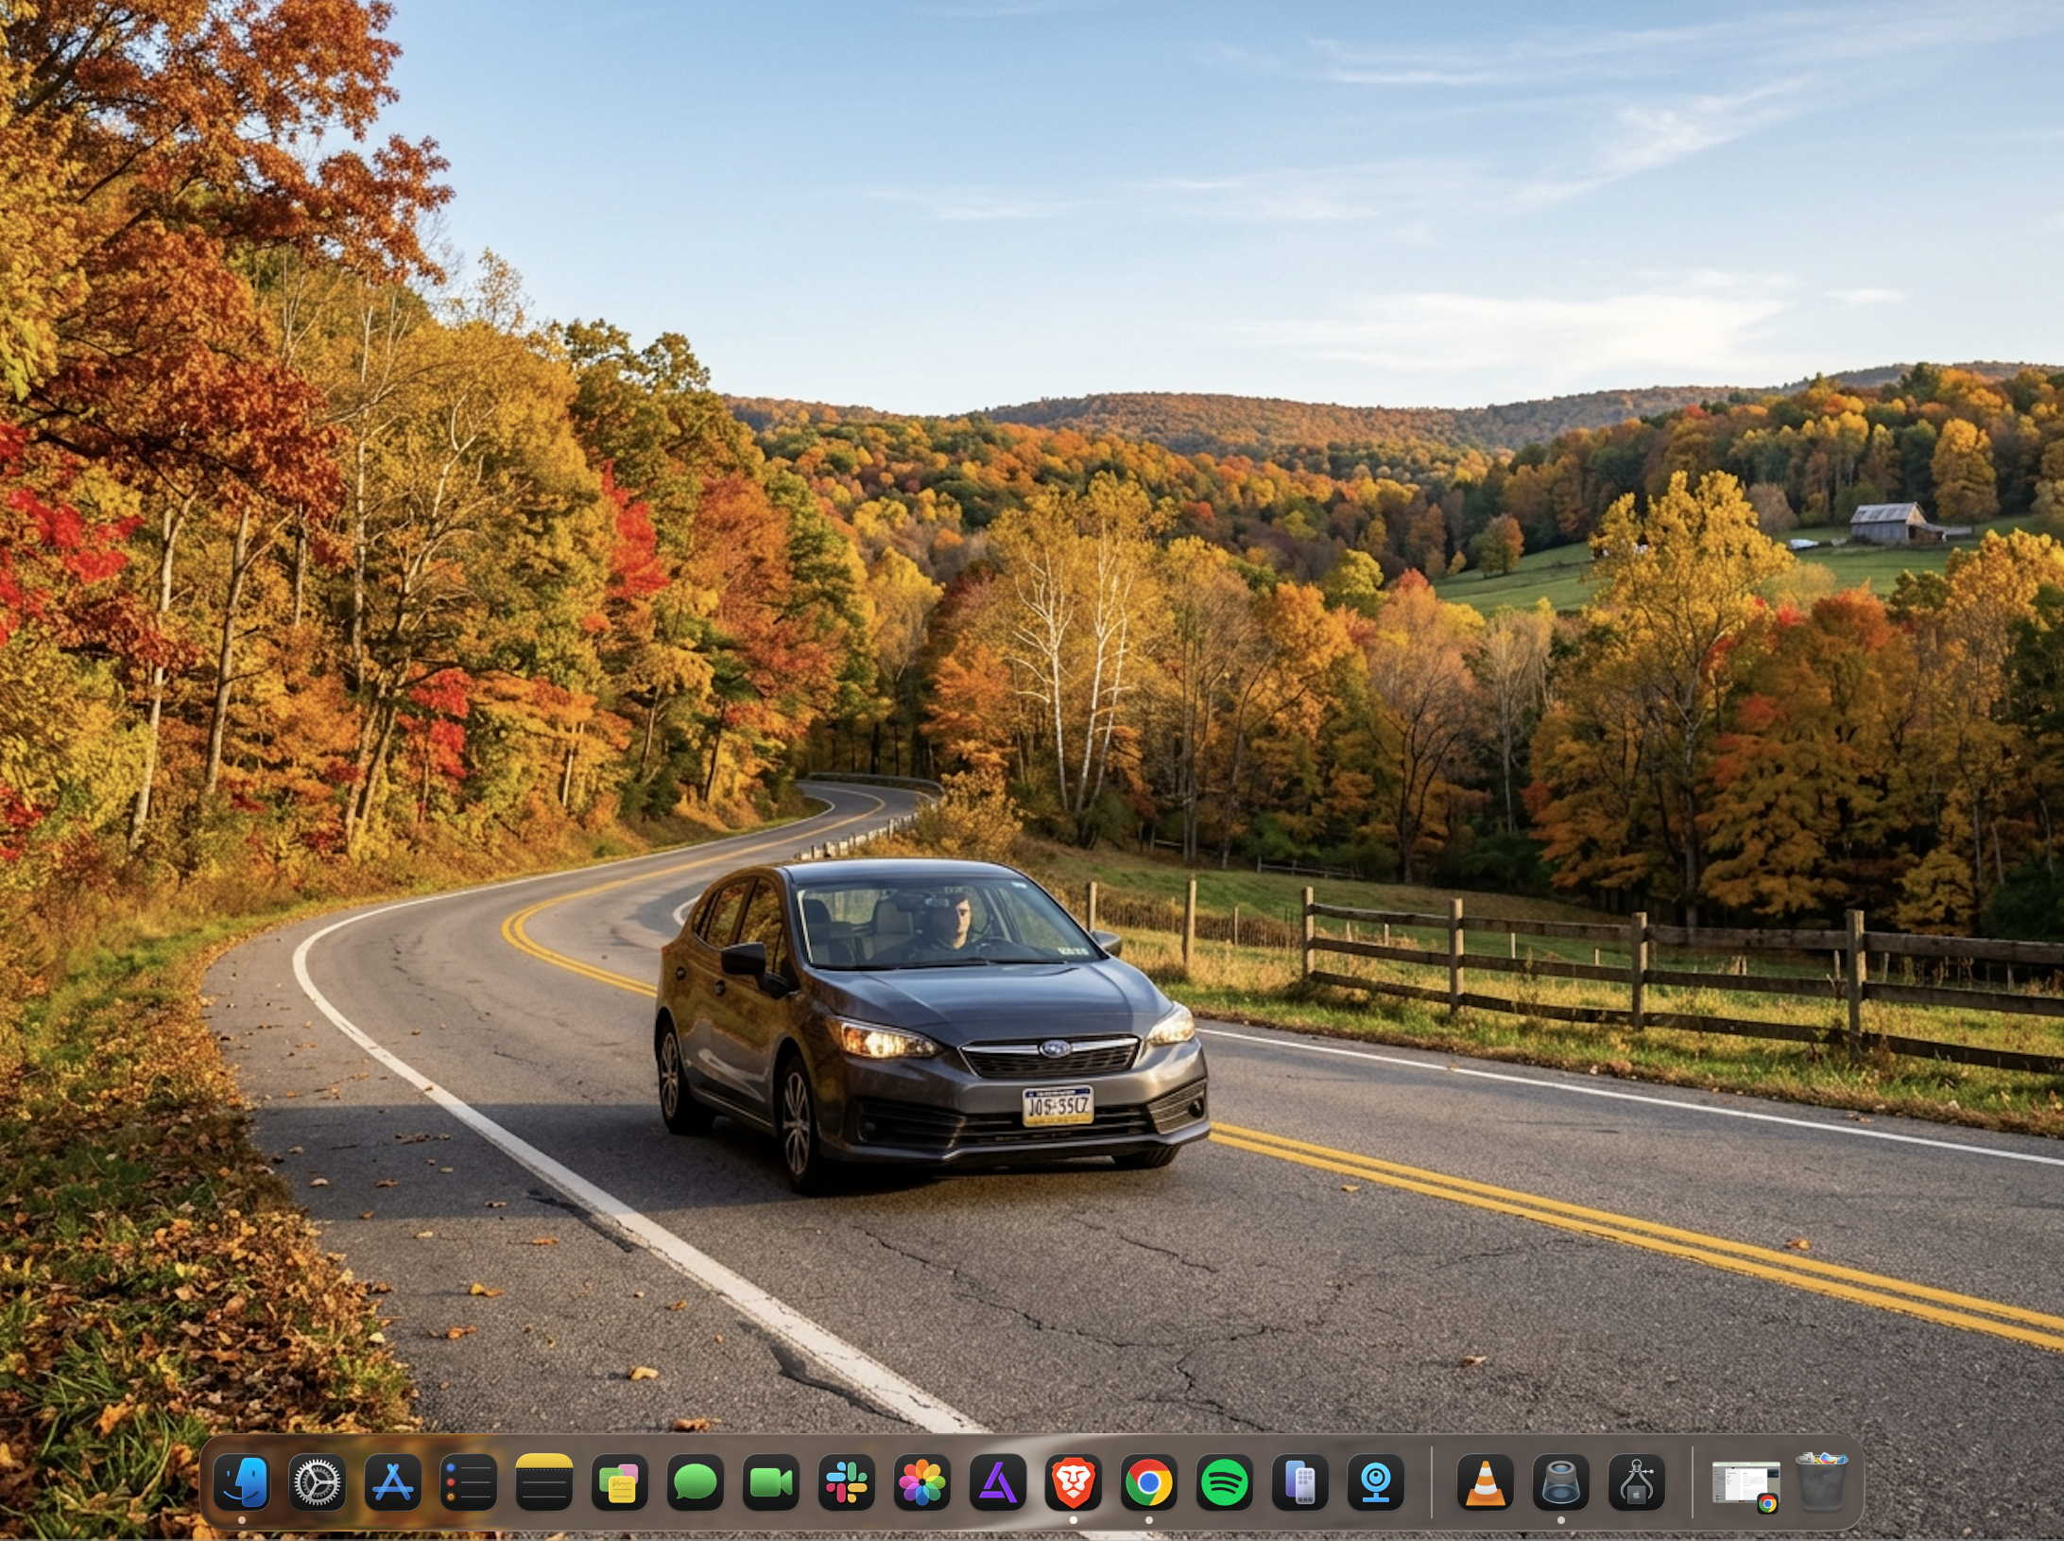
Task: Open the App Store
Action: 393,1481
